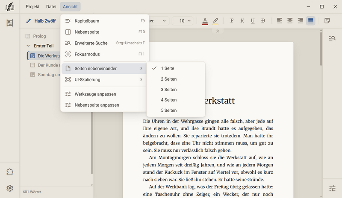This screenshot has height=198, width=342.
Task: Select Der Kunde chapter
Action: 49,65
